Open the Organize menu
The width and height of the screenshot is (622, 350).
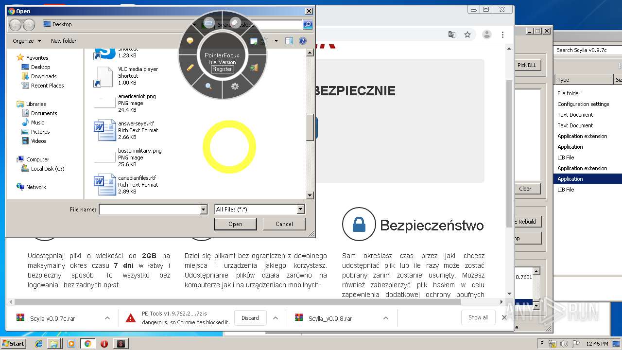point(27,41)
